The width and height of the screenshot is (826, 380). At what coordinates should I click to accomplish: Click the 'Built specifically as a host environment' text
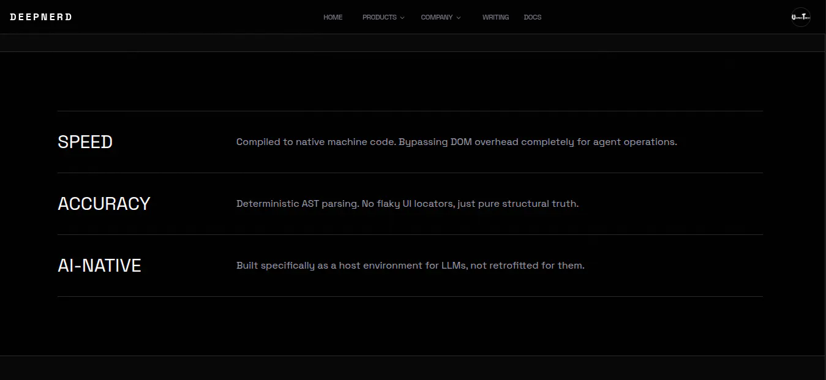410,266
